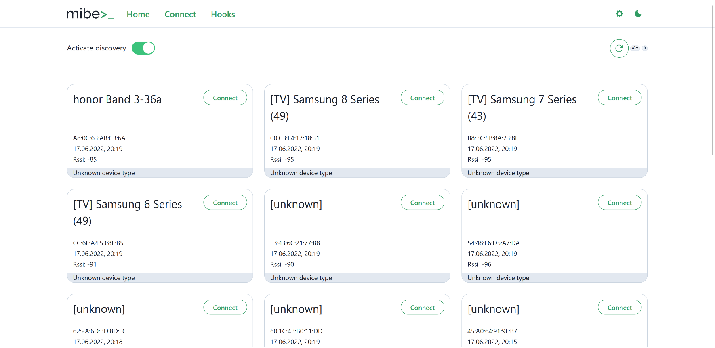Click the refresh discovery icon button
The image size is (715, 348).
(x=619, y=48)
